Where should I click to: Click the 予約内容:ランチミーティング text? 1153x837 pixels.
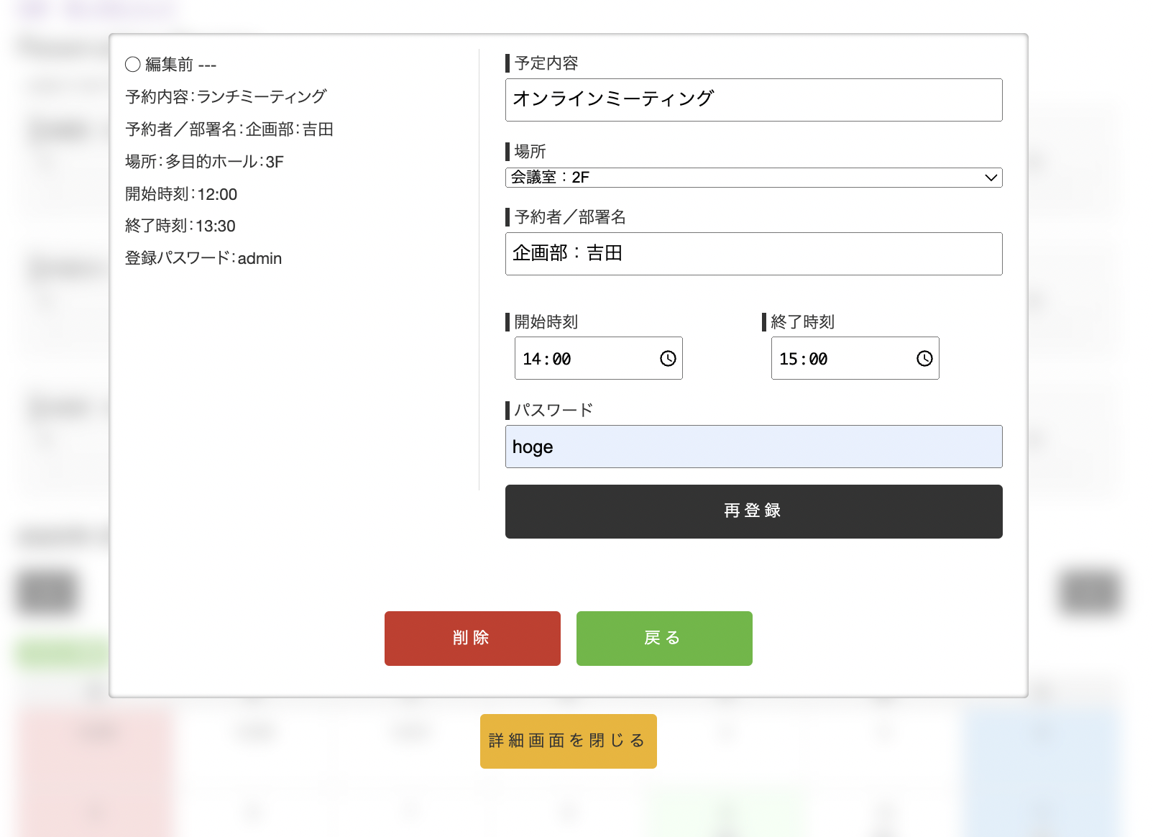pos(226,96)
